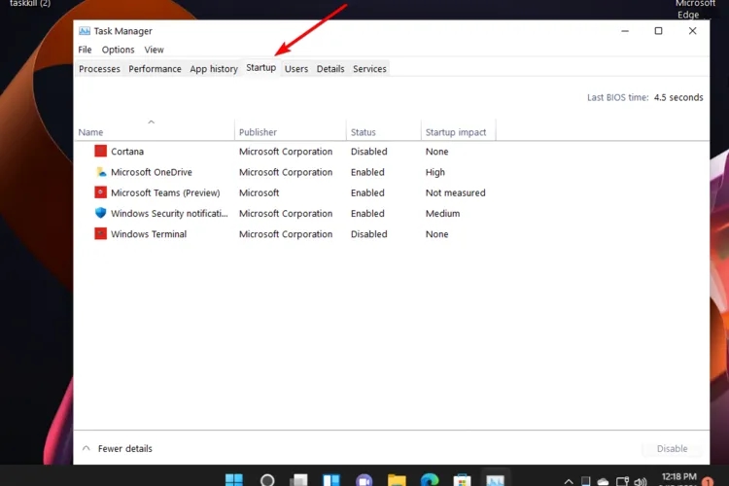Switch to the Services tab

click(x=369, y=69)
